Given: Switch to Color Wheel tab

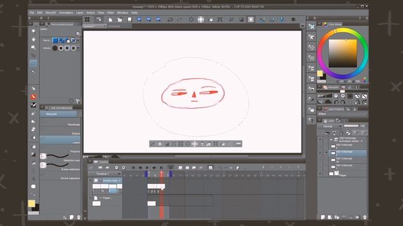Looking at the screenshot, I should (332, 24).
